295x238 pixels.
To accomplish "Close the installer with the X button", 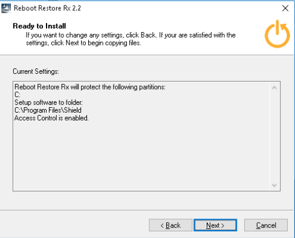I will (x=285, y=8).
